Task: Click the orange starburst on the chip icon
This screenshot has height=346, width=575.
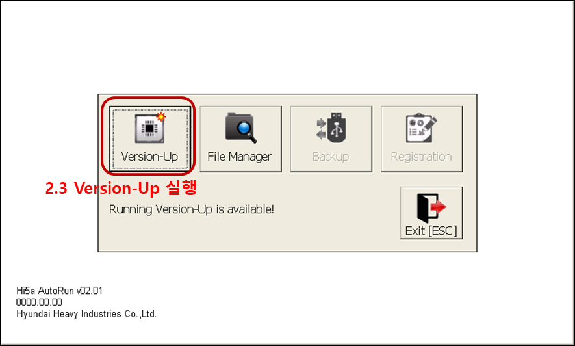Action: click(x=161, y=117)
